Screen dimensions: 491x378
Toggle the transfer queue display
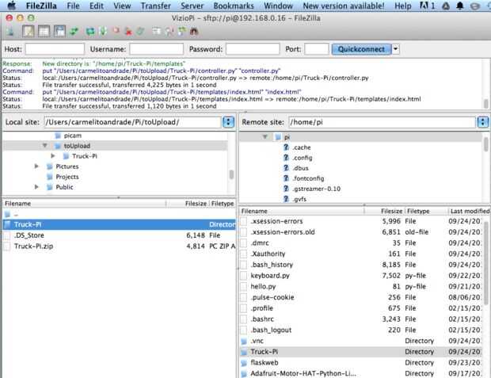[74, 32]
